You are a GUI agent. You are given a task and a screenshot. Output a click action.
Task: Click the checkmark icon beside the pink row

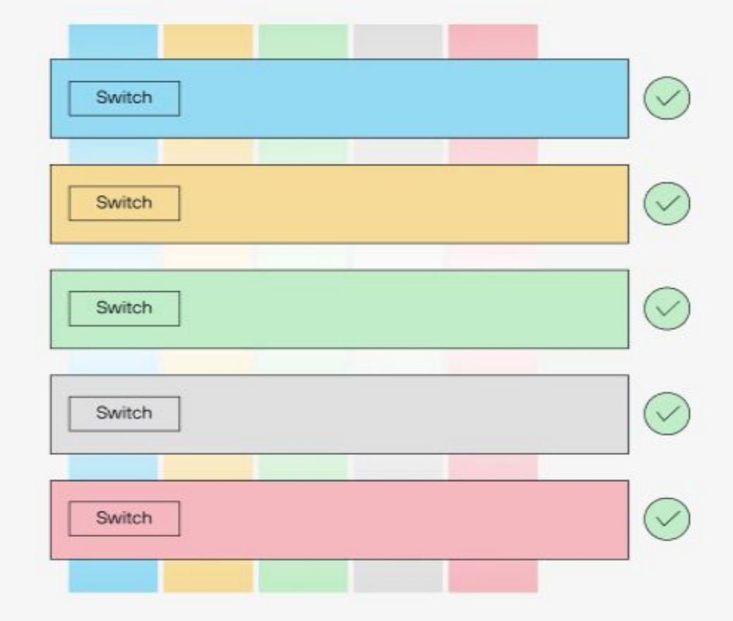[666, 519]
